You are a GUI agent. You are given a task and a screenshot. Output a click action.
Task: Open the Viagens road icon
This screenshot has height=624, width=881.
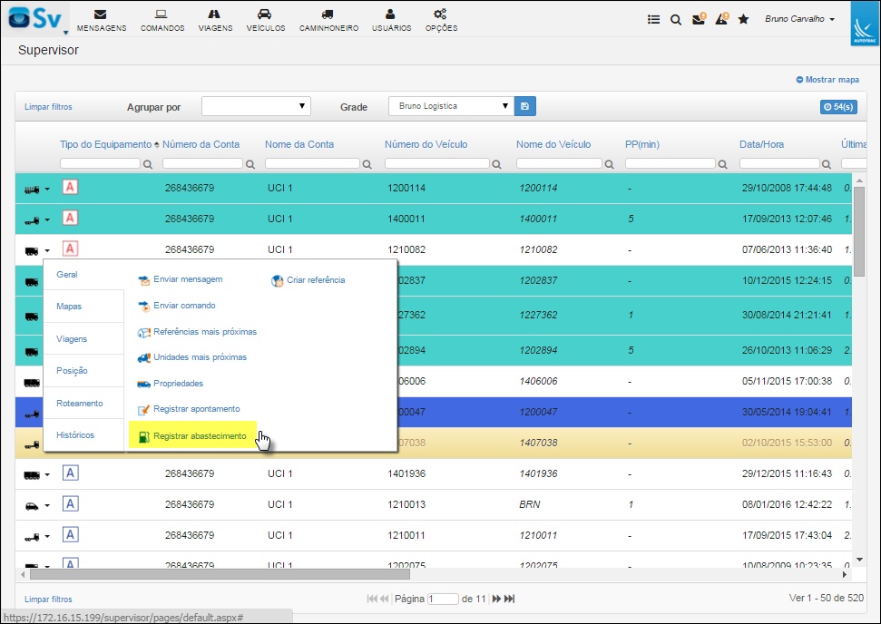(x=214, y=15)
